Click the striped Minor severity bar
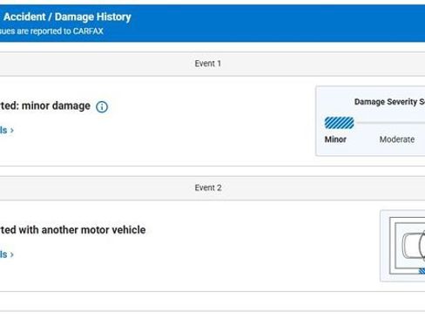 tap(339, 123)
